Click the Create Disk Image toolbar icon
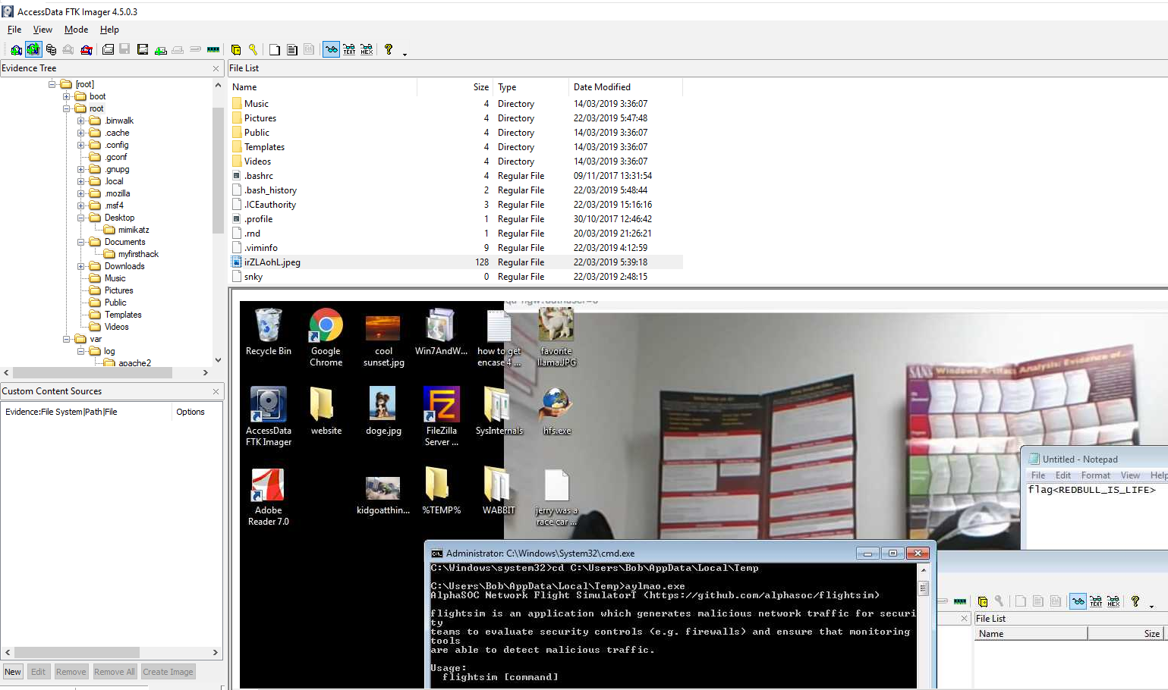 pyautogui.click(x=109, y=50)
